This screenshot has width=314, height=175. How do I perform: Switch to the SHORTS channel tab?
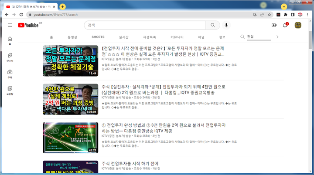pyautogui.click(x=98, y=37)
